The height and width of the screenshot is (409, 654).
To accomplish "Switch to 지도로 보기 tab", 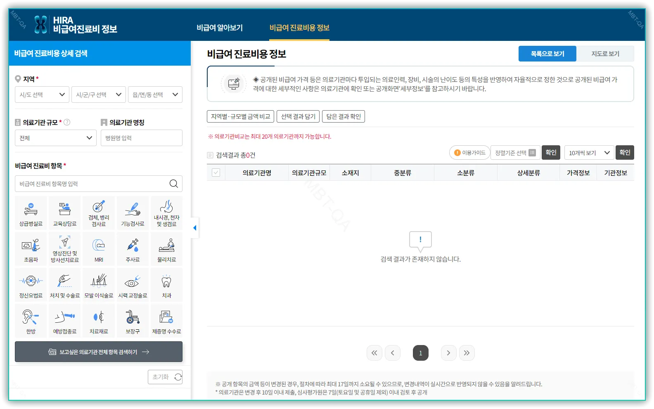I will (605, 54).
